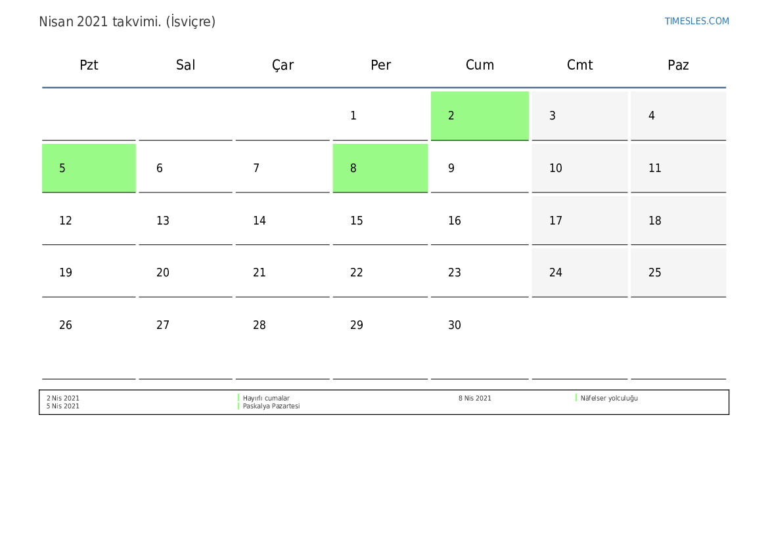768x543 pixels.
Task: Select the last day, 30
Action: (480, 325)
